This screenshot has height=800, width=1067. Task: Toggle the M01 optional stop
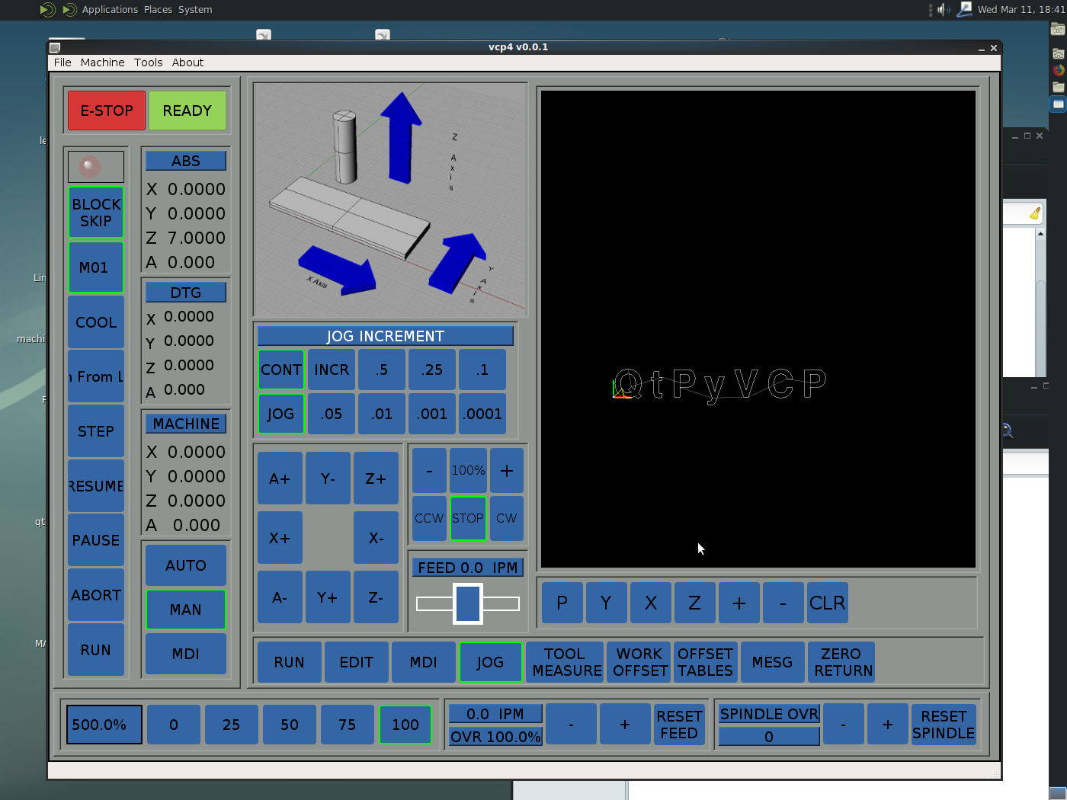[96, 267]
